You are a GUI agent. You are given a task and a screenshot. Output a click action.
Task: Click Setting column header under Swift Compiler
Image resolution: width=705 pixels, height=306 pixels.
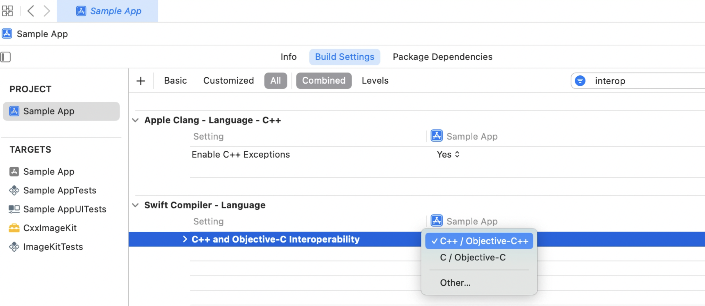[x=208, y=221]
